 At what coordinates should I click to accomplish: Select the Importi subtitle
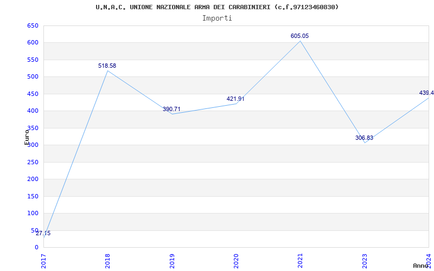pyautogui.click(x=217, y=18)
